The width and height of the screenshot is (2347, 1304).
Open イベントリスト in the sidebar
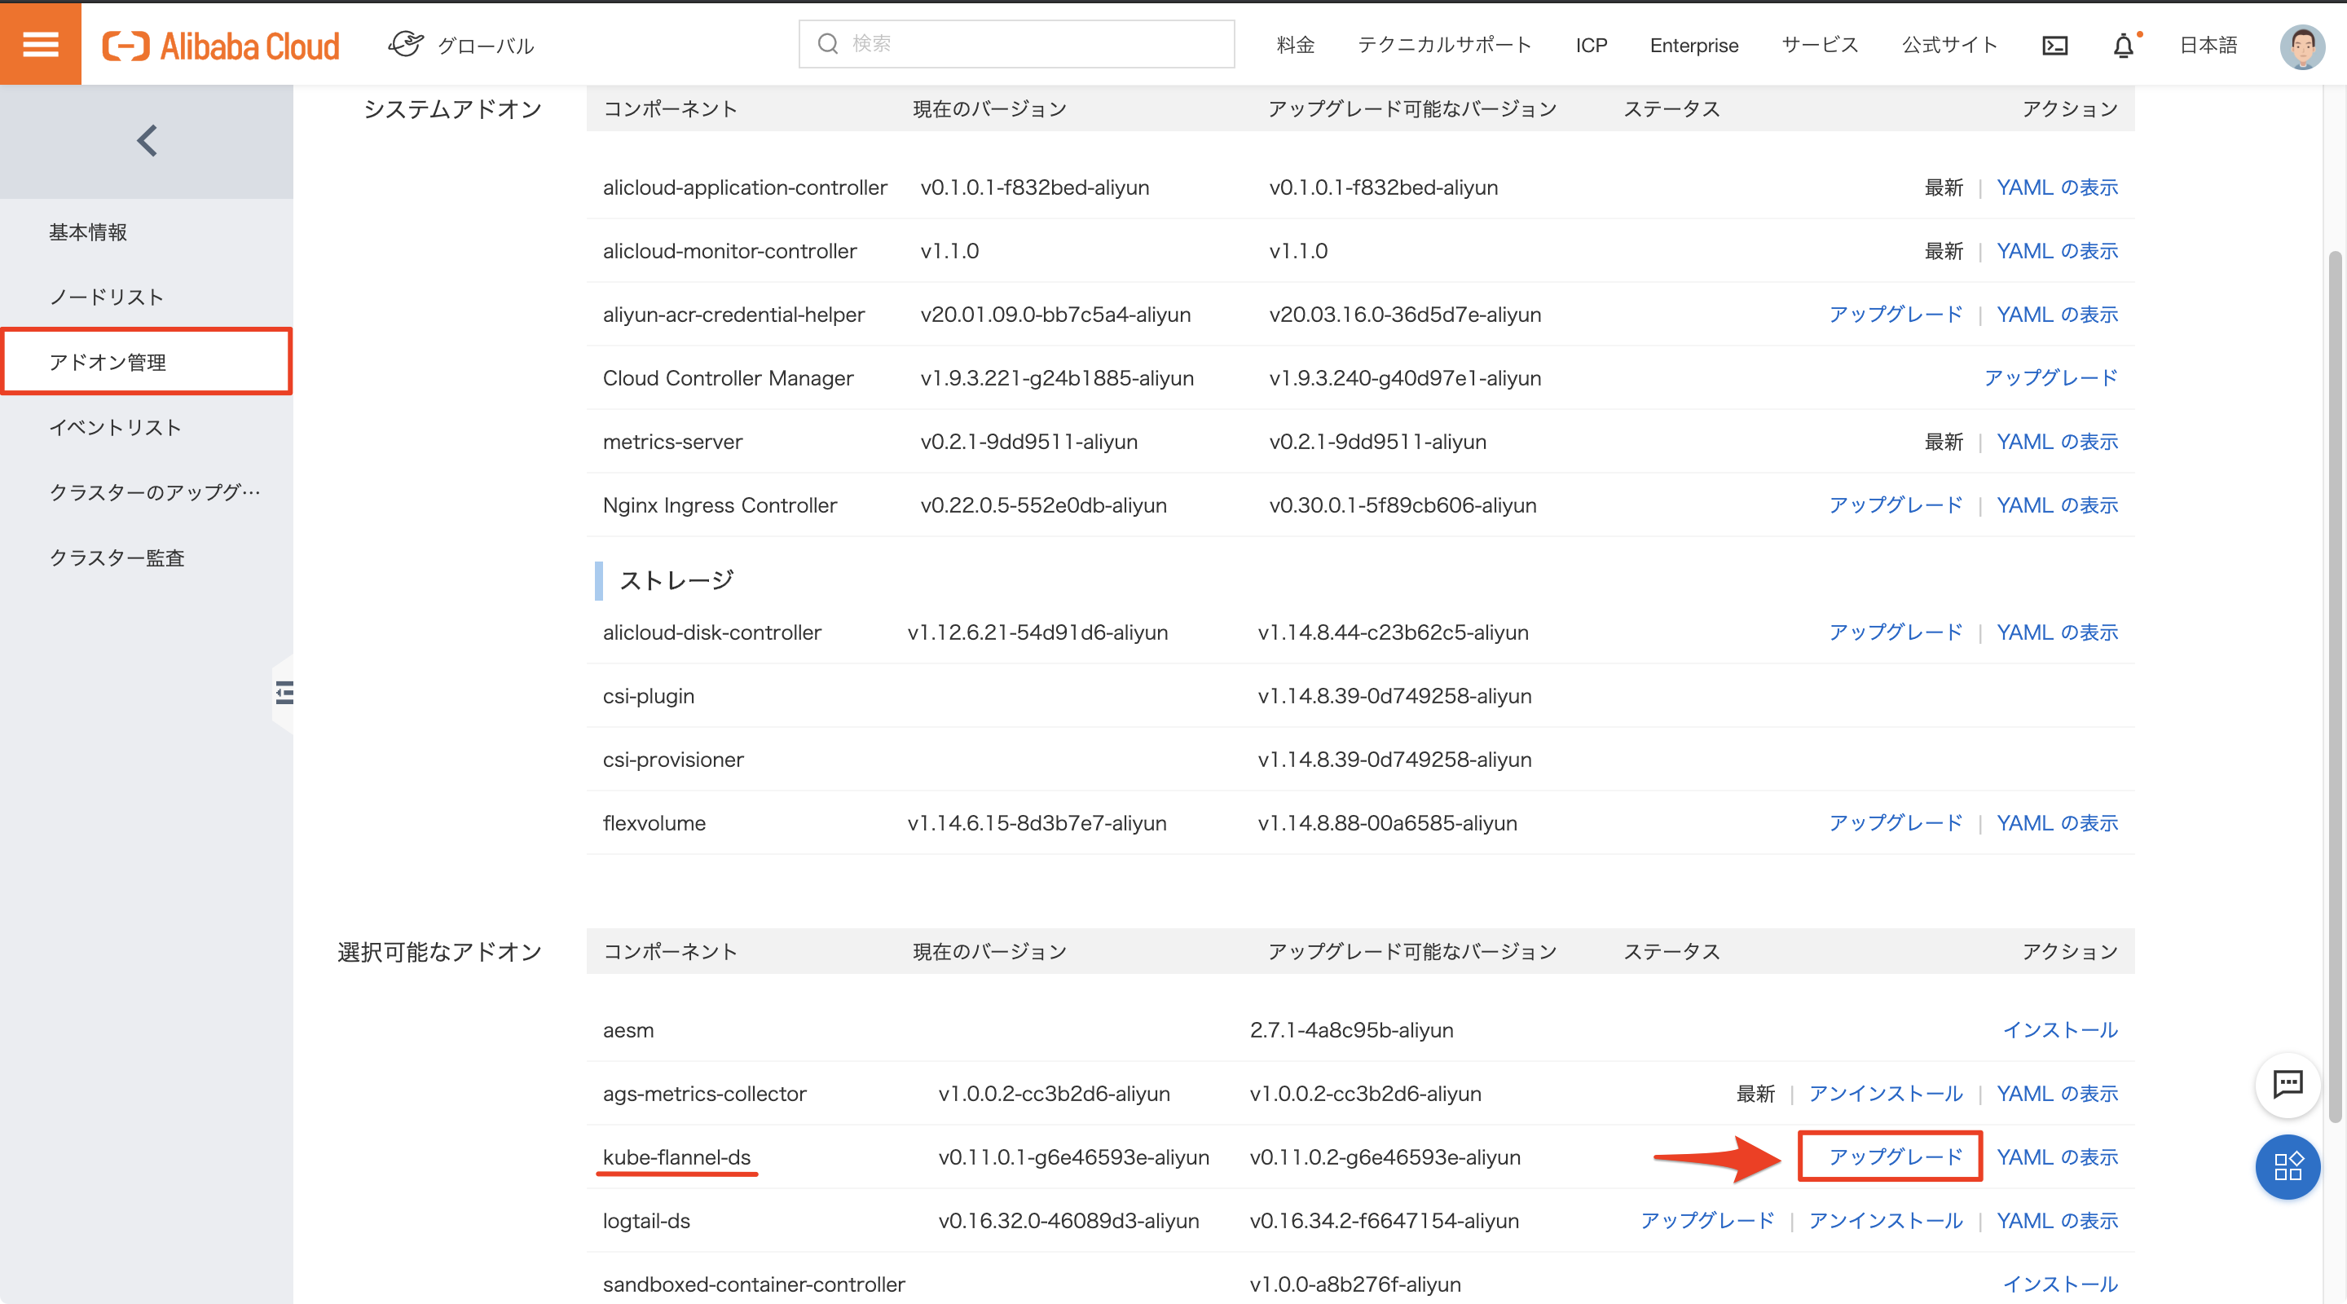115,427
